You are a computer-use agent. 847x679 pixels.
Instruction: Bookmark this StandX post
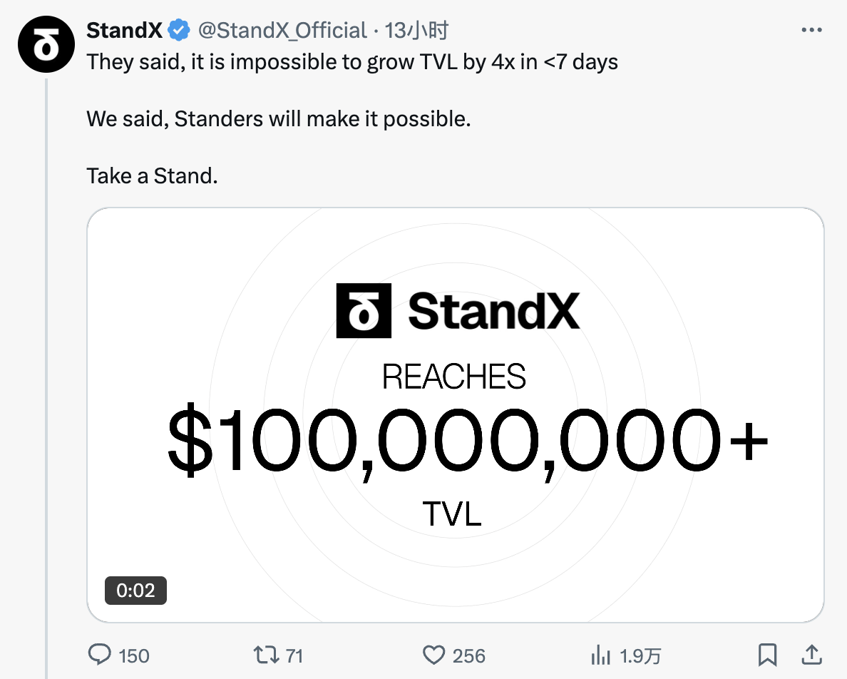point(768,655)
